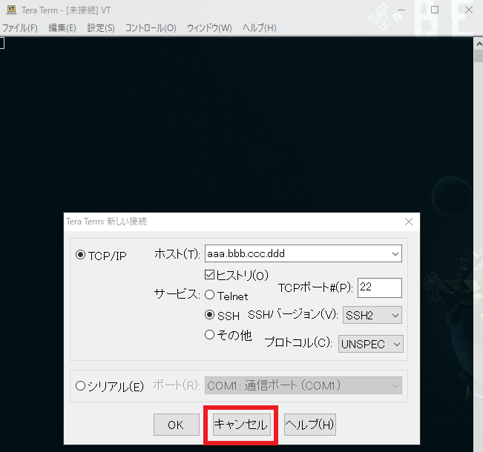Open the 設定(S) menu

pos(101,28)
